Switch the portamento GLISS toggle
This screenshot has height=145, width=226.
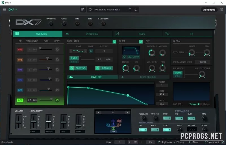(x=191, y=118)
